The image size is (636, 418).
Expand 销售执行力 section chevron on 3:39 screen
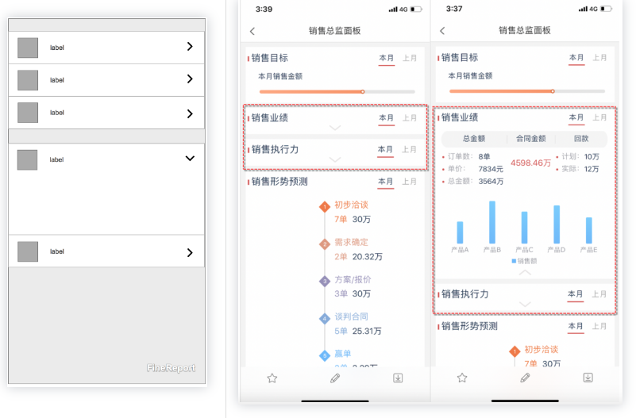335,159
